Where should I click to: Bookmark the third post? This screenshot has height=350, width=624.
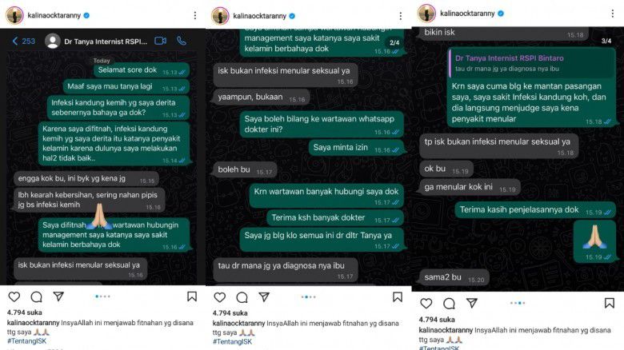pyautogui.click(x=610, y=303)
